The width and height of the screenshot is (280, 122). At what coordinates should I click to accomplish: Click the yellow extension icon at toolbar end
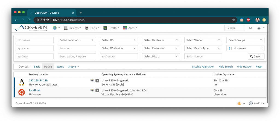pos(264,20)
